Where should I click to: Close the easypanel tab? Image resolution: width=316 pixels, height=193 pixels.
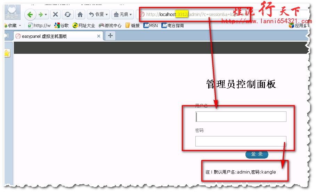pyautogui.click(x=98, y=36)
